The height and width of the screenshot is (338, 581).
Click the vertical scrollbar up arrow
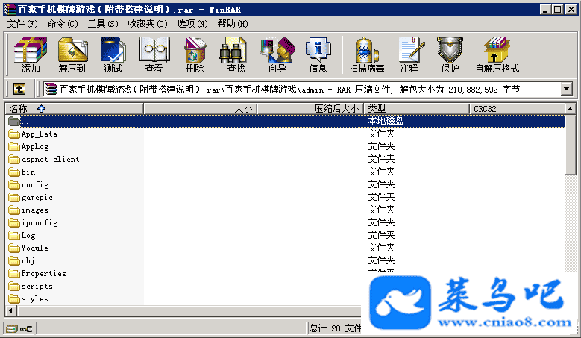pyautogui.click(x=571, y=109)
